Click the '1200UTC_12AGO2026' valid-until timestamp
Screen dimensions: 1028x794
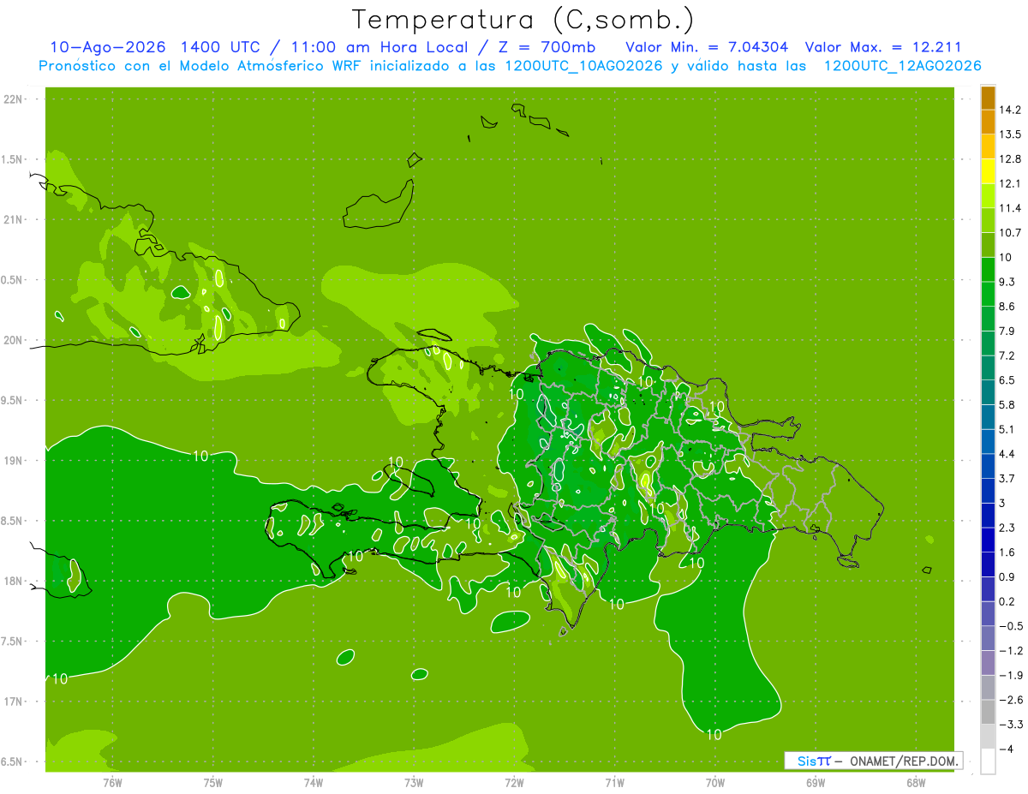coord(902,66)
